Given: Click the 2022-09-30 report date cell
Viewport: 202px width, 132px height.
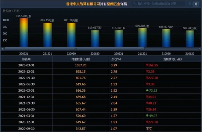Looking at the screenshot, I should click(26, 78).
